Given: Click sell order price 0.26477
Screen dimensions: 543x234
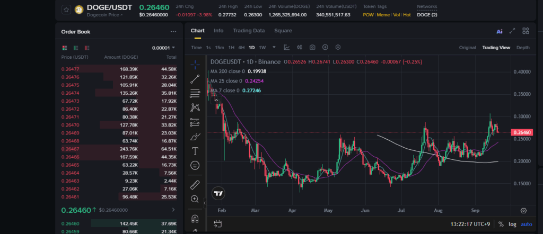Looking at the screenshot, I should pyautogui.click(x=70, y=69).
